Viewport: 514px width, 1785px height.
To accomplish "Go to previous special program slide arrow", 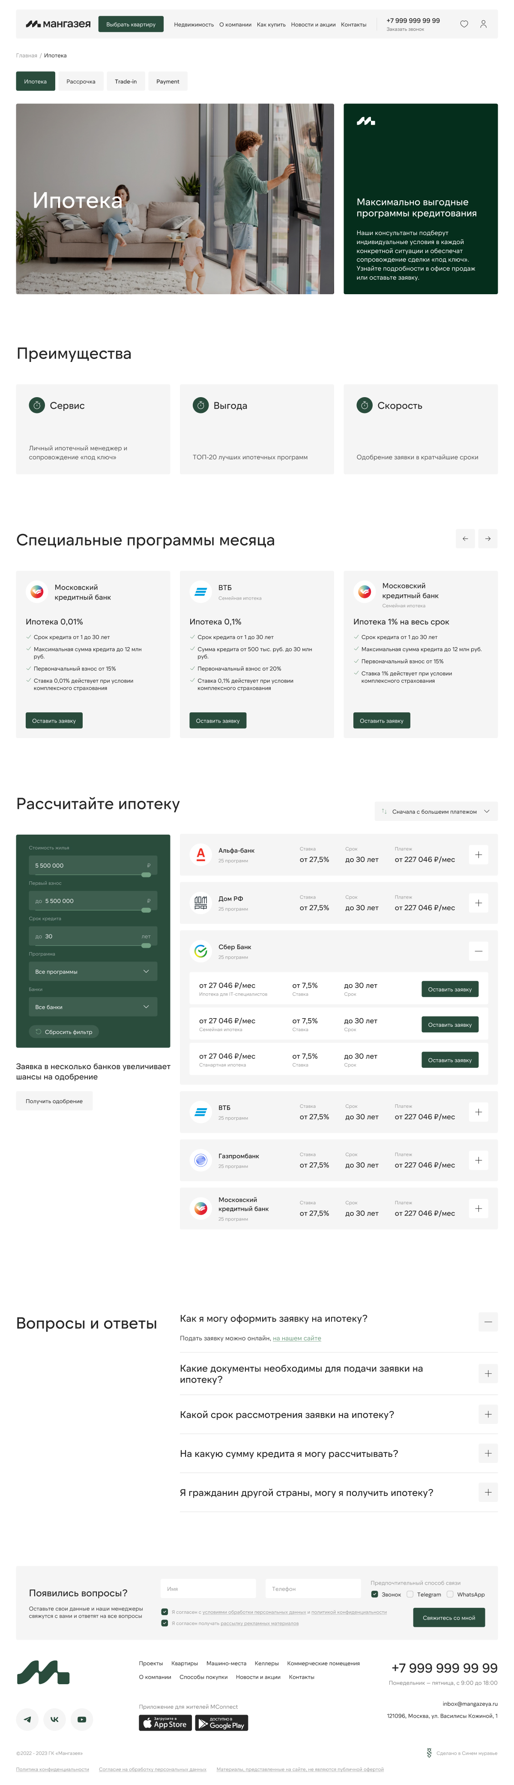I will (465, 538).
